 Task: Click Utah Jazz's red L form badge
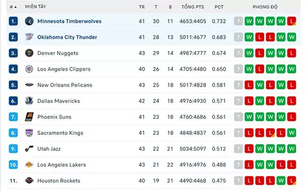coord(249,149)
